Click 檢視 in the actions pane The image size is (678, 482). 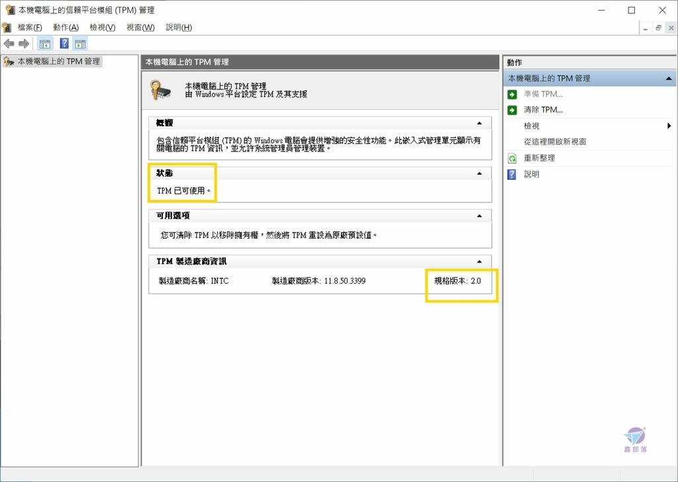point(532,126)
